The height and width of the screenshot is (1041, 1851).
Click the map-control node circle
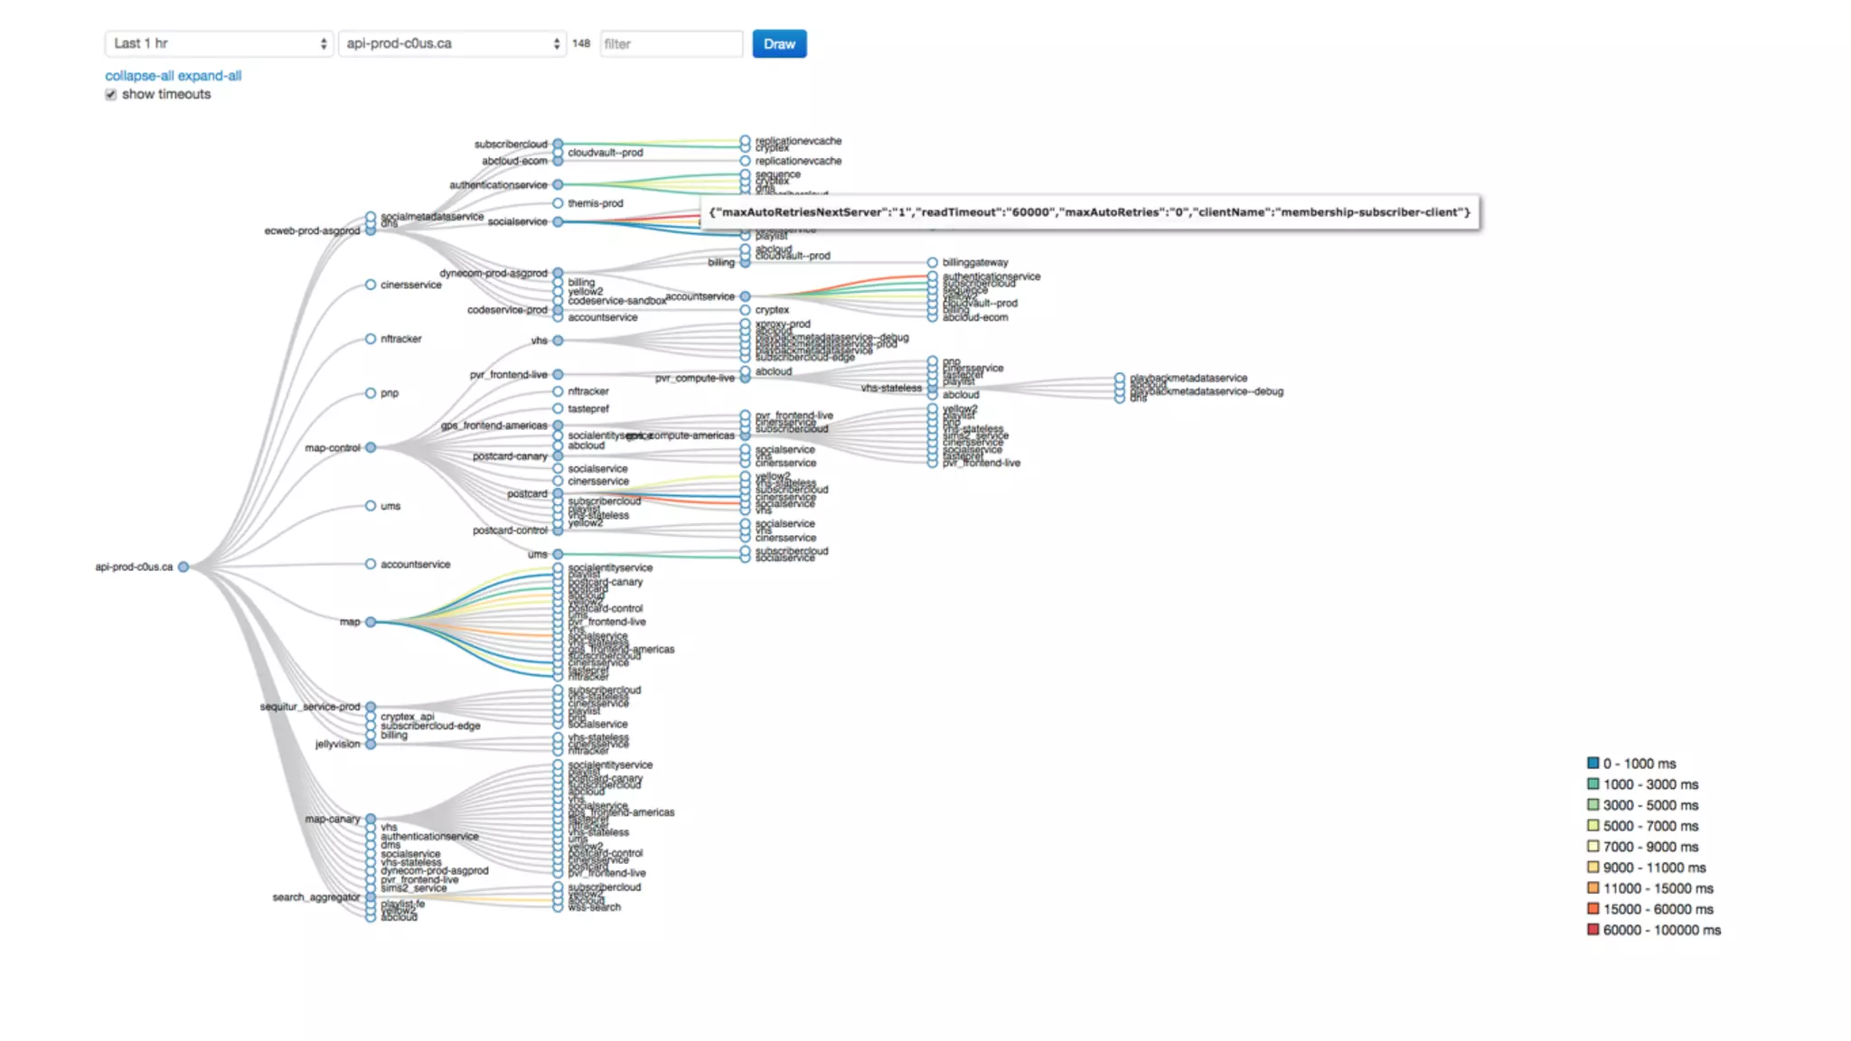click(x=371, y=447)
